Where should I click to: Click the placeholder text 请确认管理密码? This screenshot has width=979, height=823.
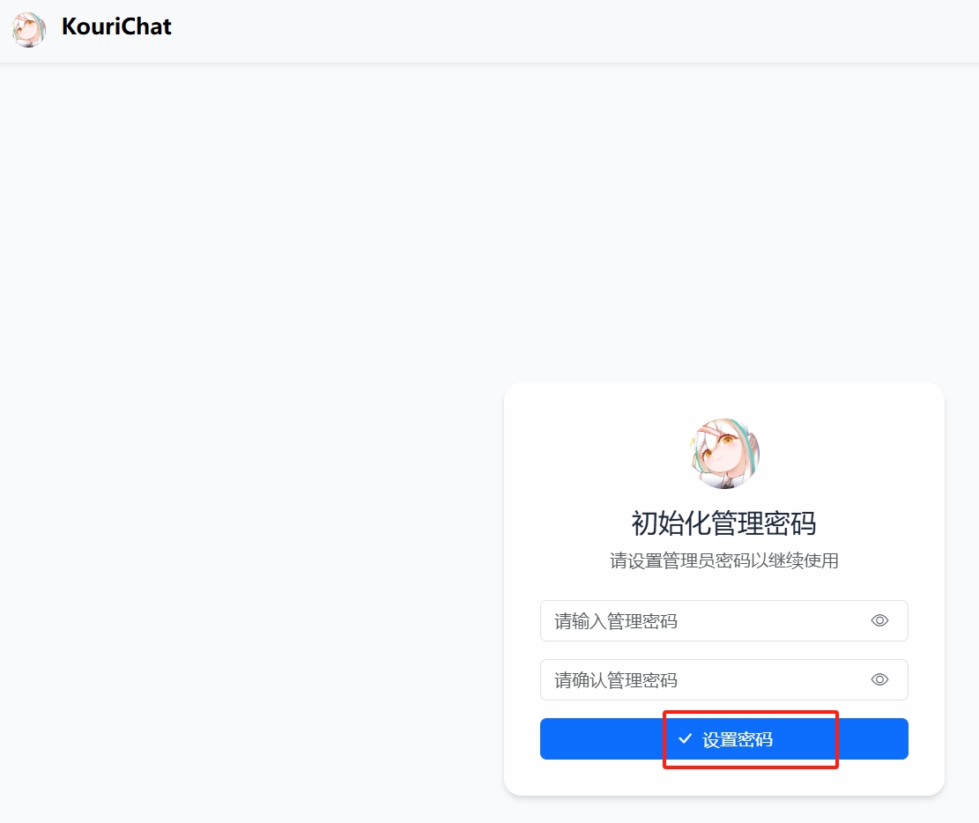coord(616,680)
